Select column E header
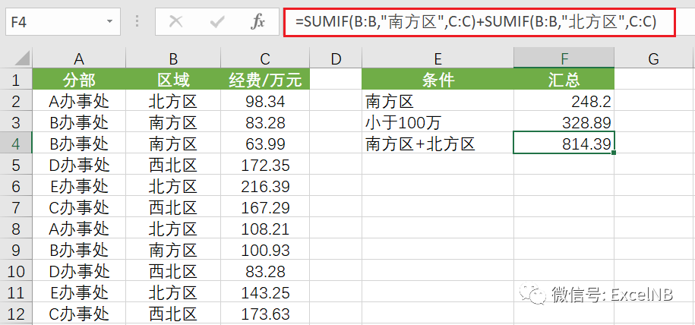The width and height of the screenshot is (695, 325). point(438,58)
